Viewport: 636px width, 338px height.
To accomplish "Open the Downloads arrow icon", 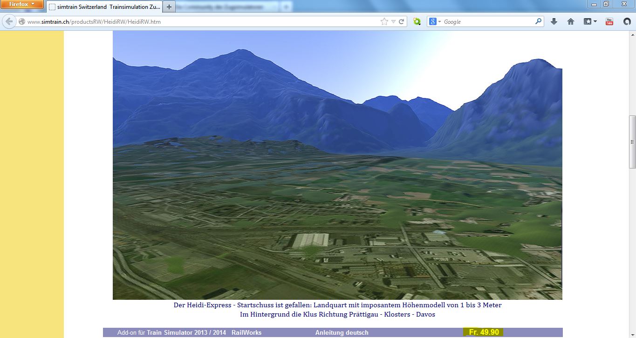I will pyautogui.click(x=554, y=22).
